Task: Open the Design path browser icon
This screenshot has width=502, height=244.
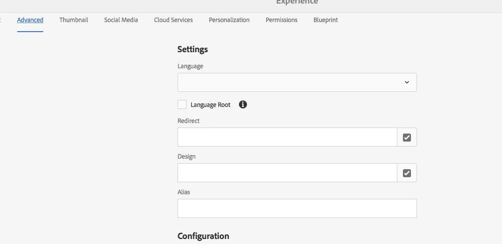Action: tap(407, 173)
